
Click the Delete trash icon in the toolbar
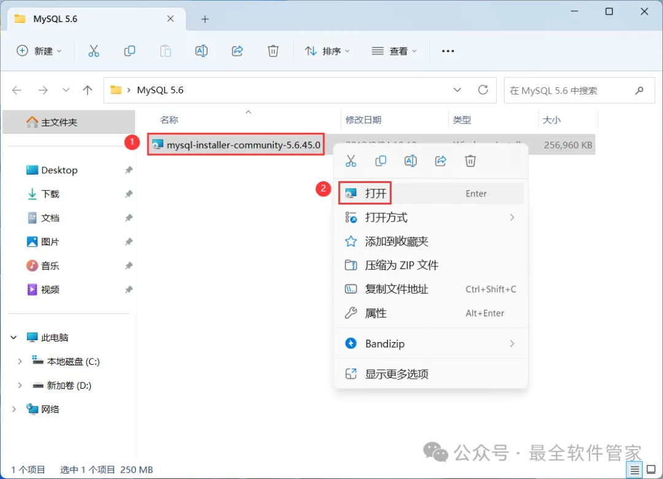click(x=273, y=51)
